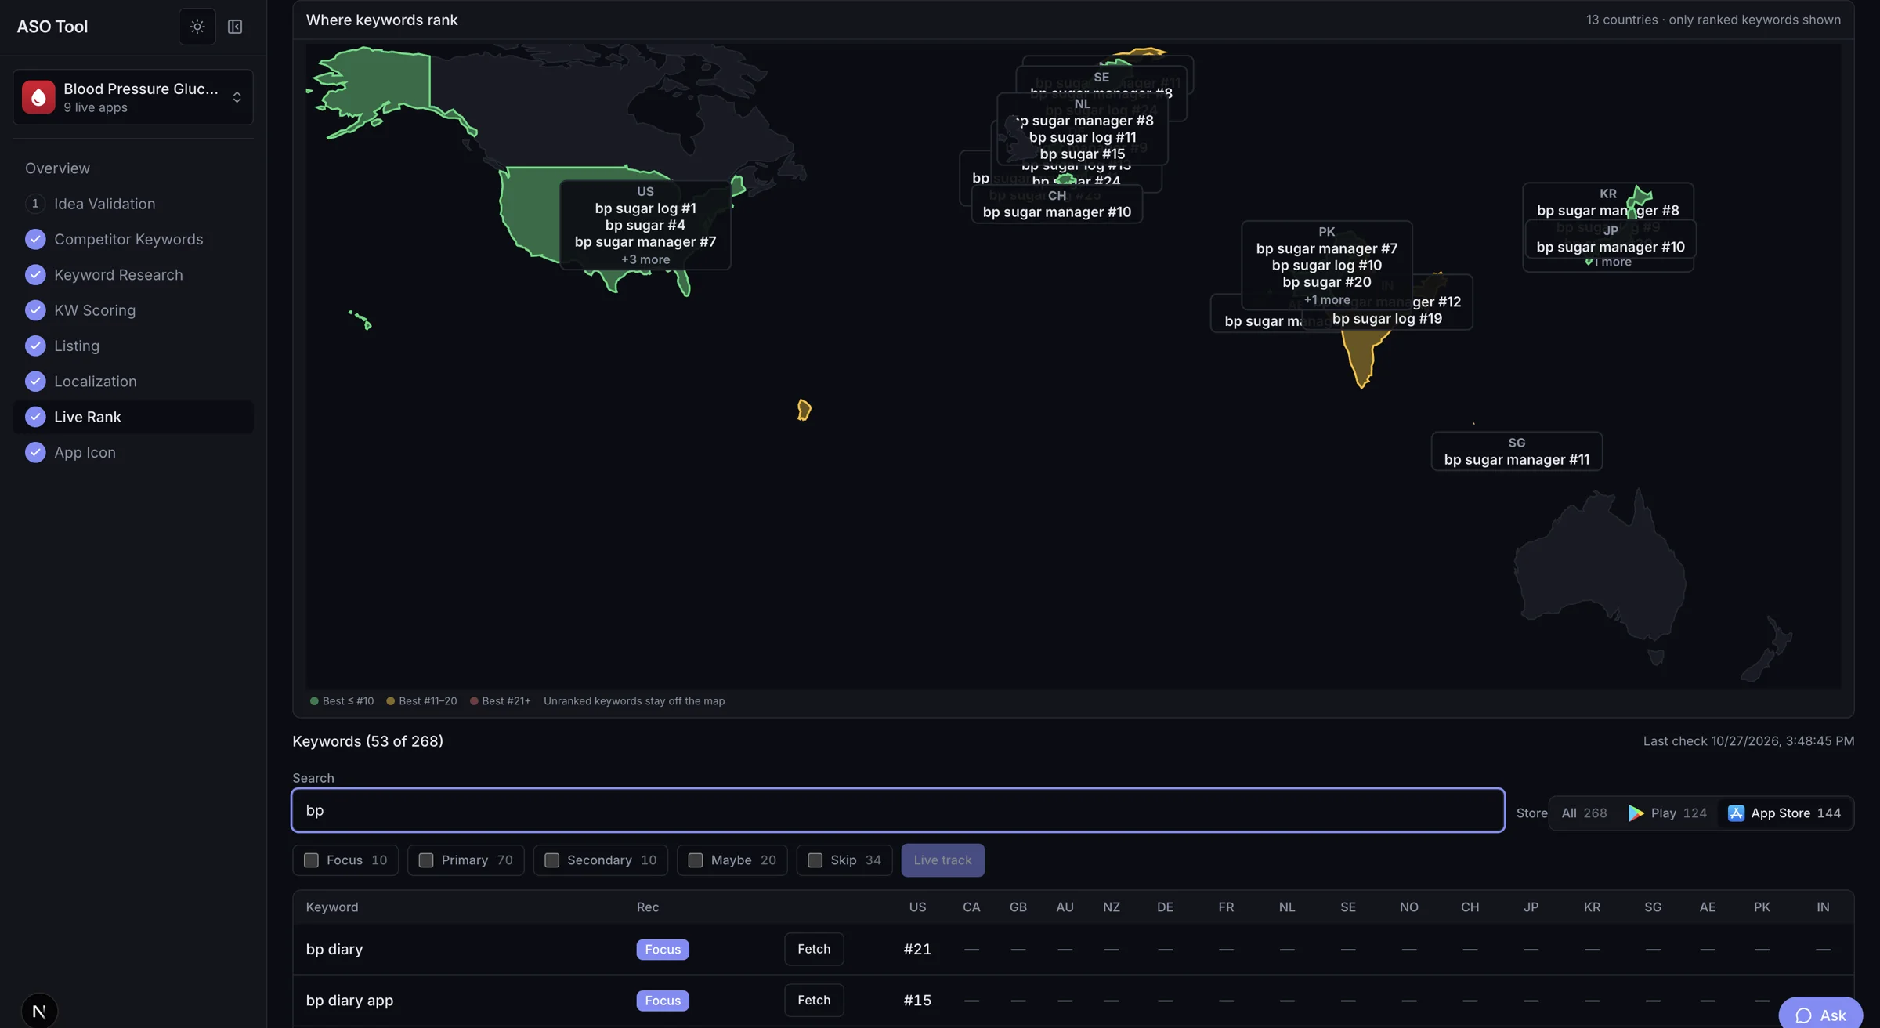This screenshot has height=1028, width=1880.
Task: Go to the Overview page
Action: pyautogui.click(x=57, y=168)
